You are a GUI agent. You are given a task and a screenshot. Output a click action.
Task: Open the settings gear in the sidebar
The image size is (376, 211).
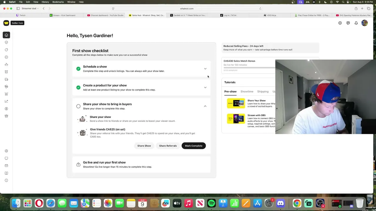tap(6, 151)
